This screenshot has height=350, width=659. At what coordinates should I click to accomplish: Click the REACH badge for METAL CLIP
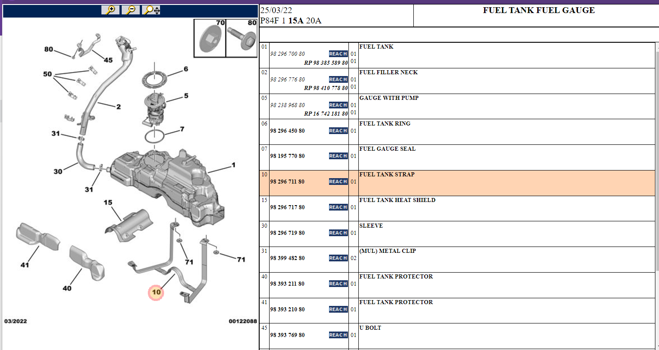(338, 258)
